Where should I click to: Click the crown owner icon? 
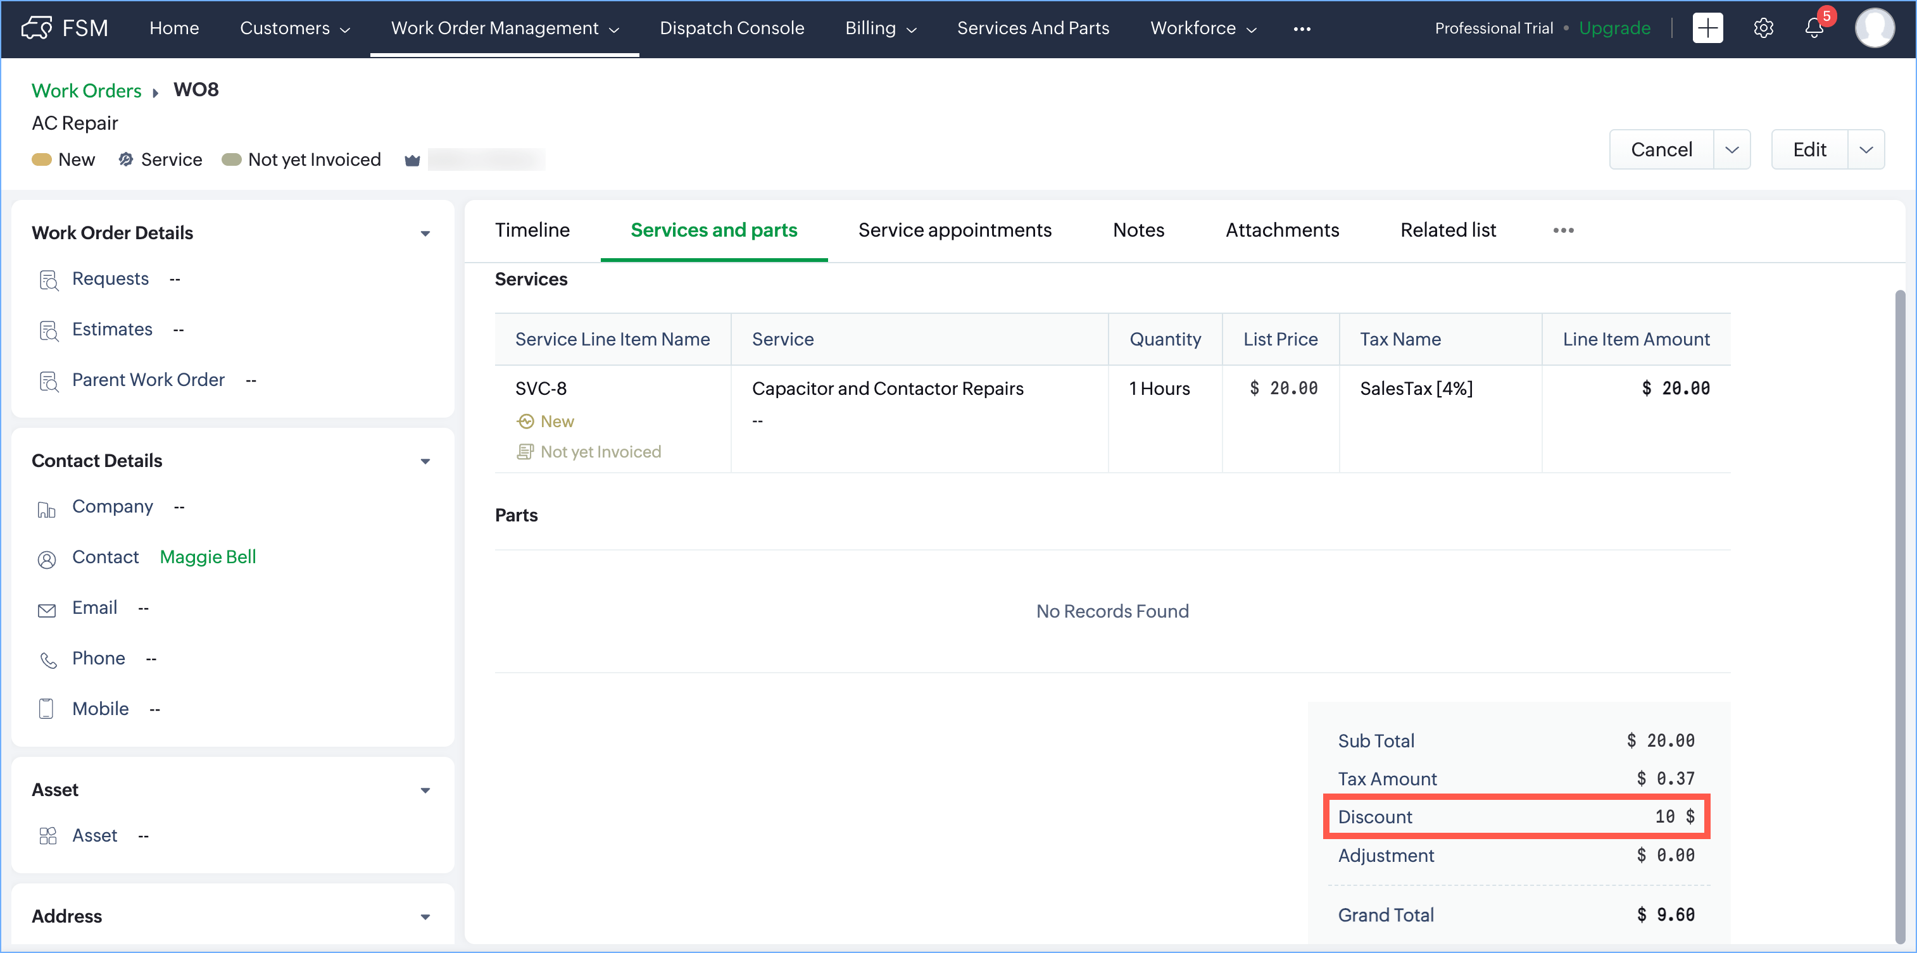point(412,160)
